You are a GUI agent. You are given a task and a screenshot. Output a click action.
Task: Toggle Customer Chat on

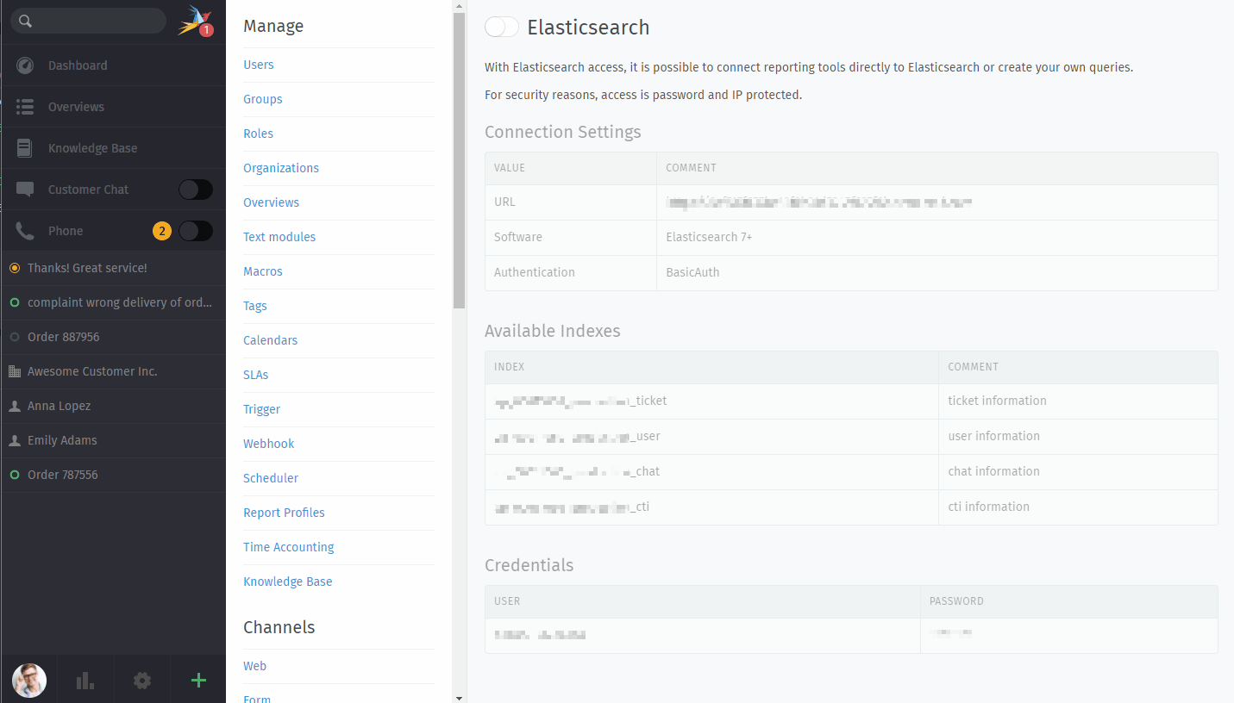tap(195, 189)
